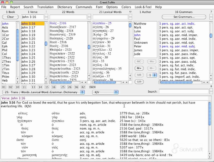Select layout shortcut 10

pos(17,87)
